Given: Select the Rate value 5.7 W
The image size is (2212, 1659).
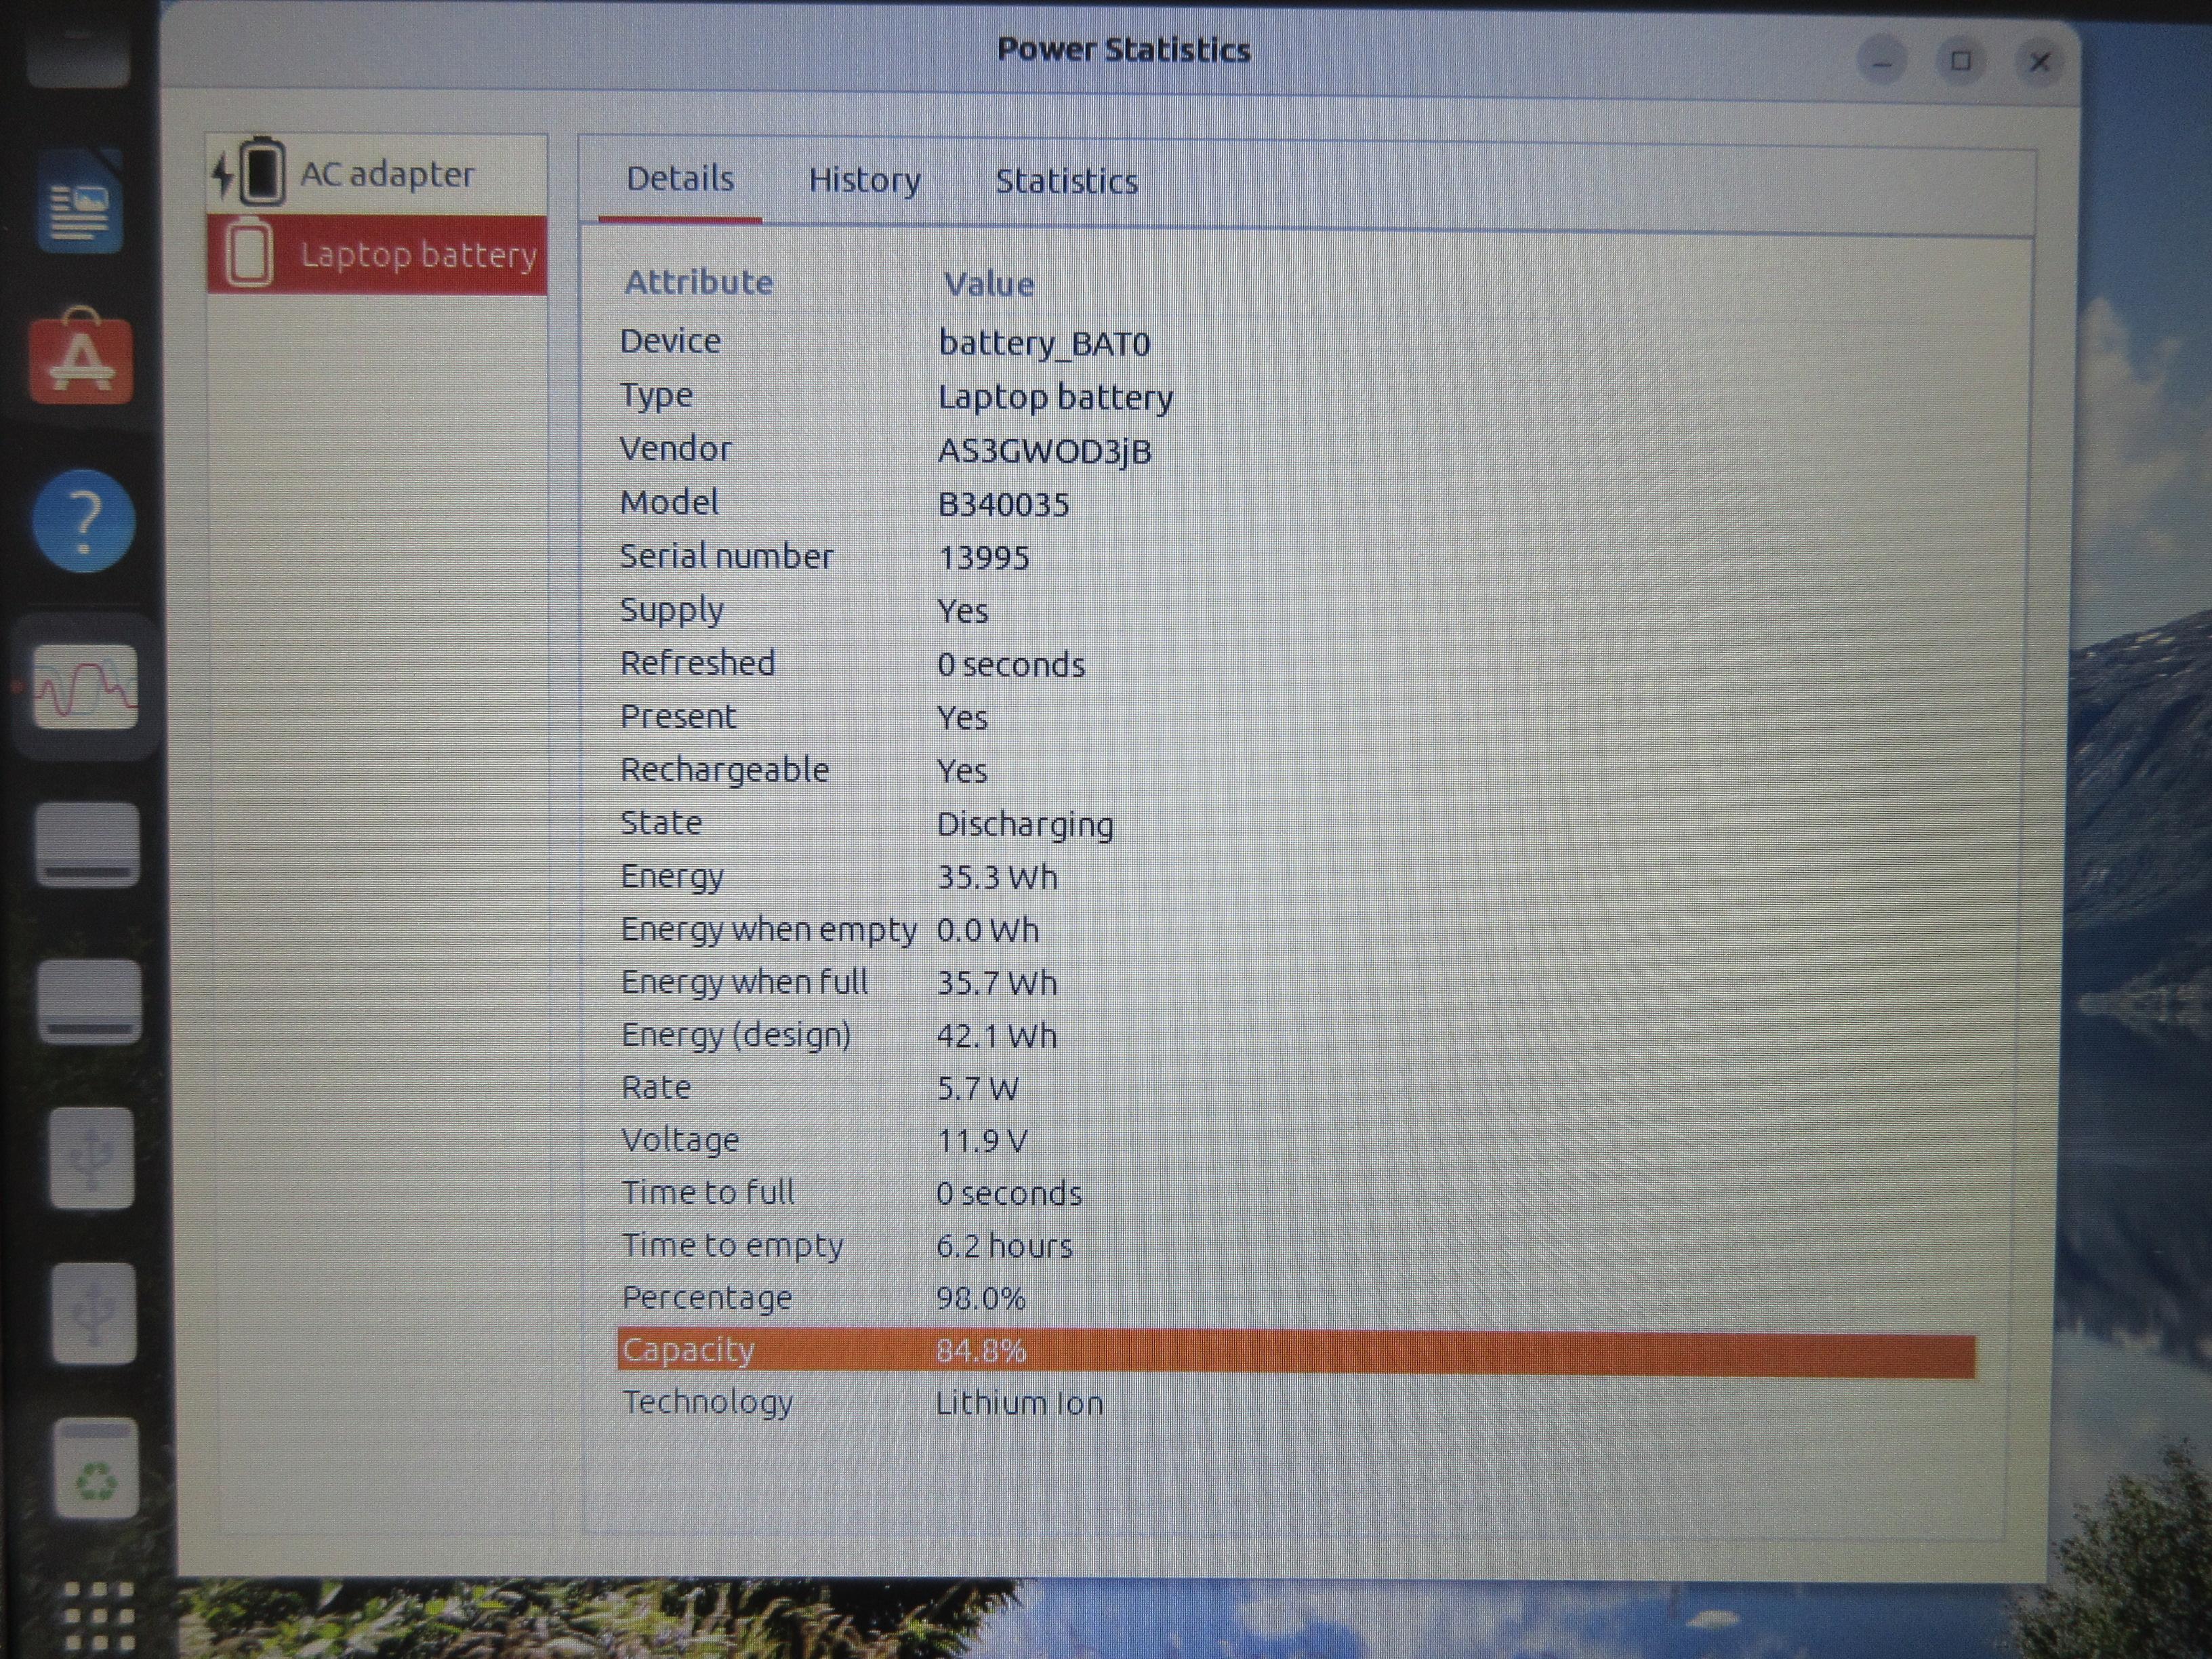Looking at the screenshot, I should tap(977, 1088).
